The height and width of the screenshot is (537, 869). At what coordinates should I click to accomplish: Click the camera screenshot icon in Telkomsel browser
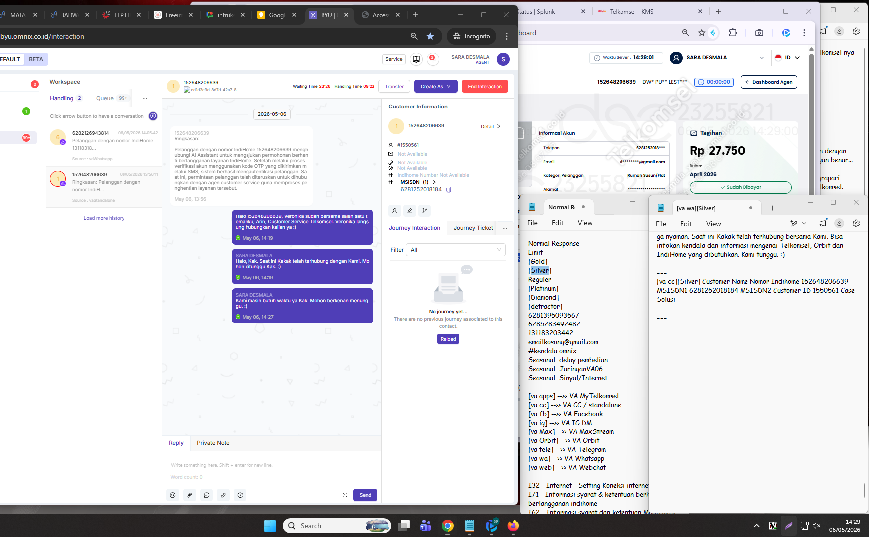759,33
